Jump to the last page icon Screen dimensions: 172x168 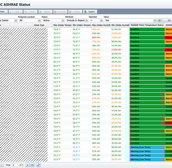coord(32,165)
